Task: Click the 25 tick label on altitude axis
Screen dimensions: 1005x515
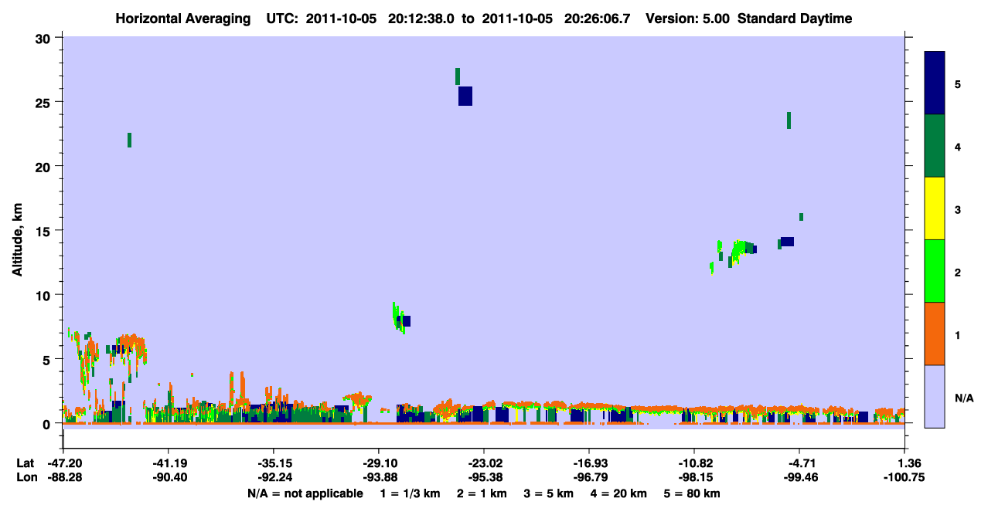Action: pos(45,102)
